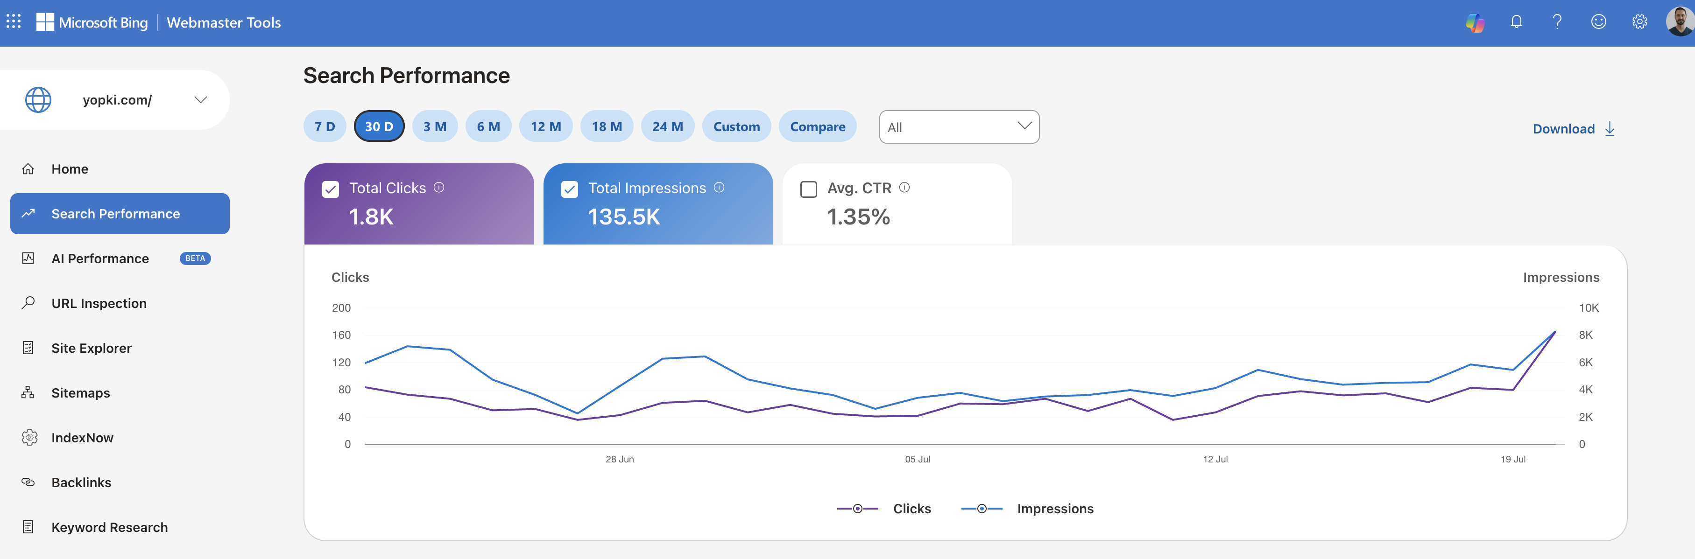Click the globe icon beside yopki.com
The image size is (1695, 559).
click(x=38, y=100)
